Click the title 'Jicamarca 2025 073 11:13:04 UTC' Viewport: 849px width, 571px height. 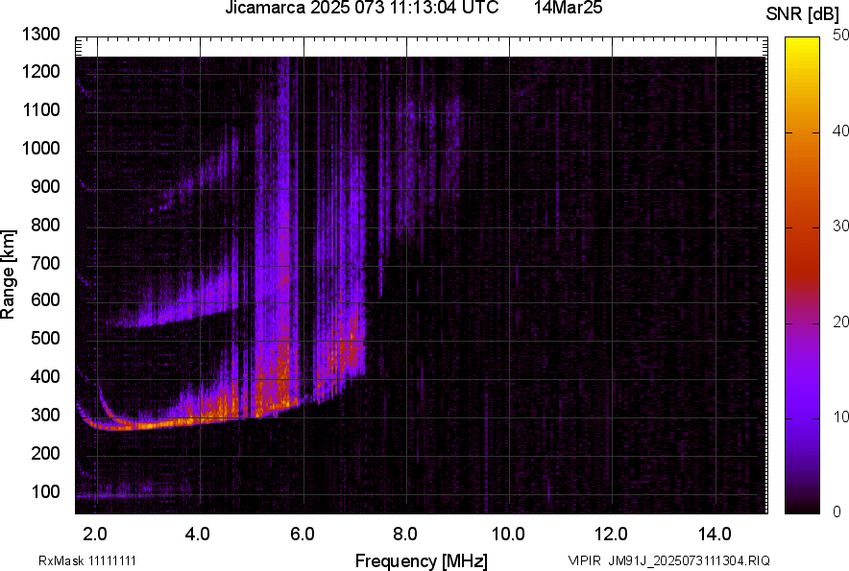[362, 8]
